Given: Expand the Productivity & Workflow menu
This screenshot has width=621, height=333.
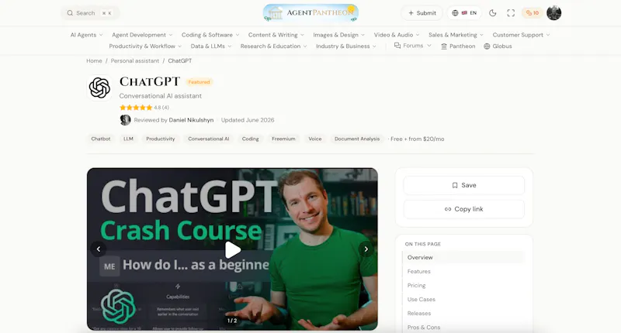Looking at the screenshot, I should coord(145,46).
